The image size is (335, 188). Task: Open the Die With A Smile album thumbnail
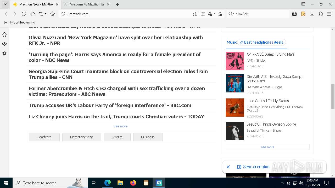point(235,83)
